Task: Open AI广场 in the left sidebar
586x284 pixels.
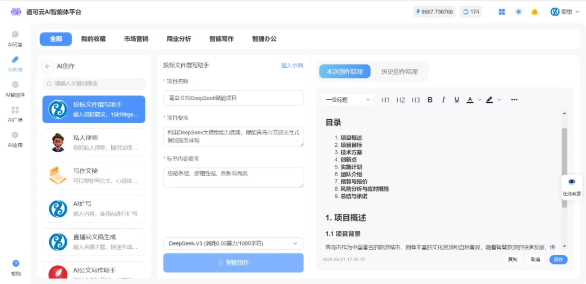Action: coord(15,114)
